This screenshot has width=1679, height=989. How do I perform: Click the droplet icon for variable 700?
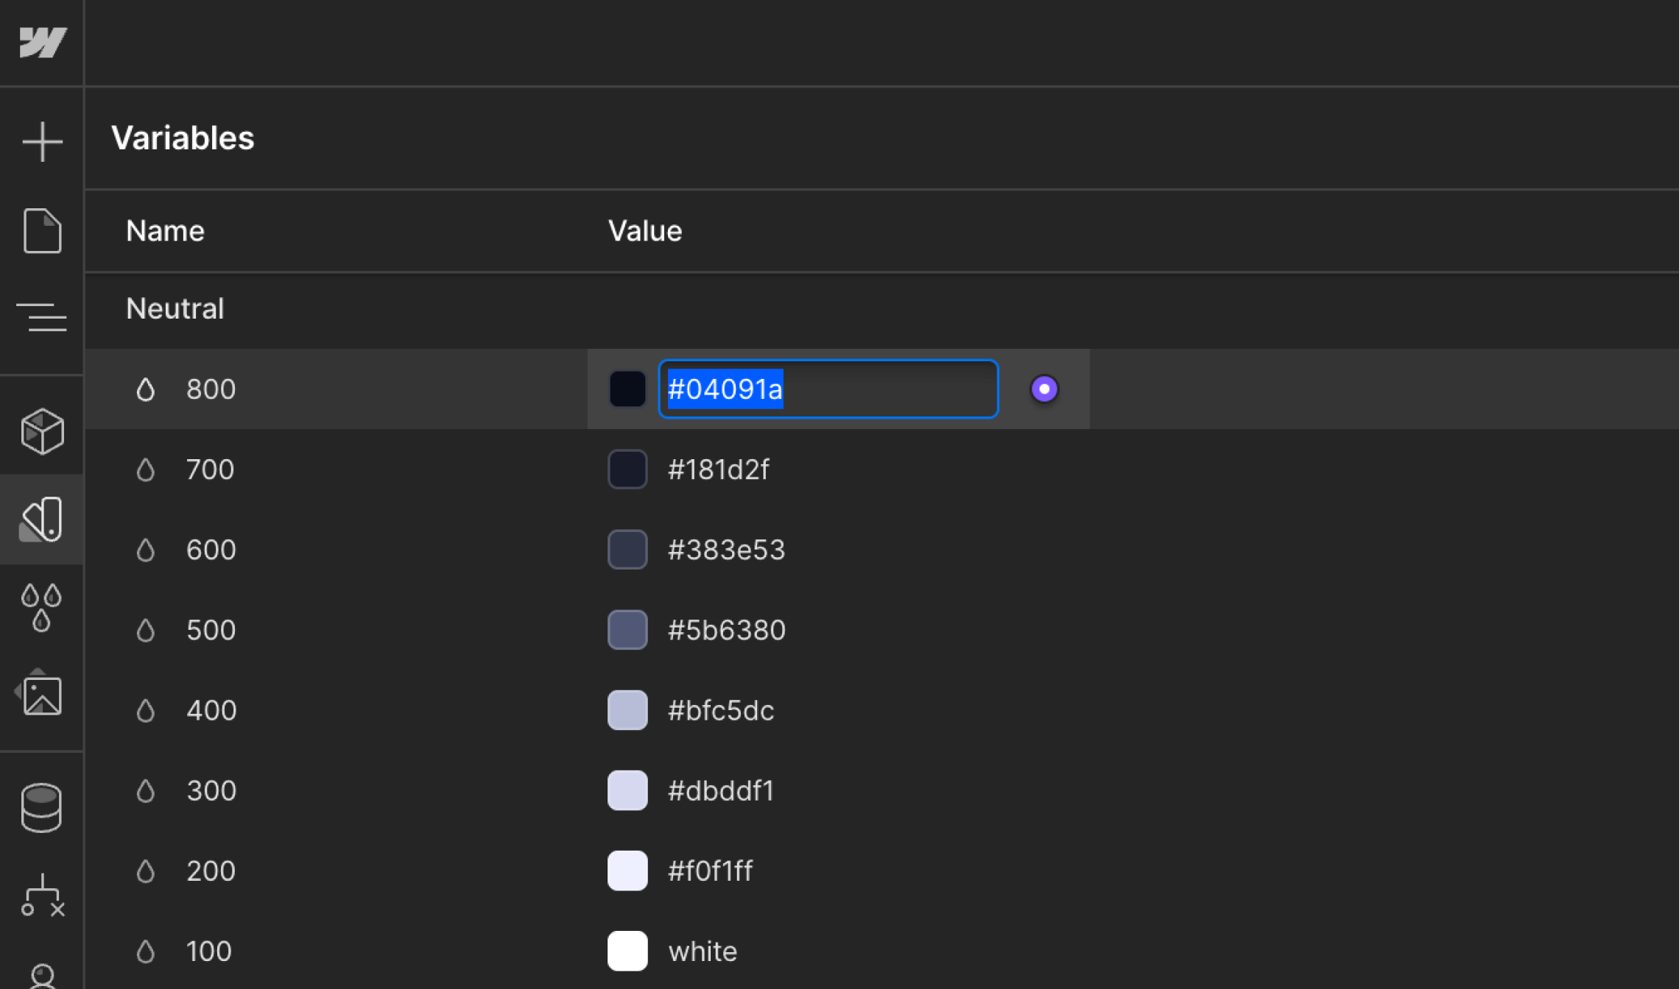click(x=146, y=469)
